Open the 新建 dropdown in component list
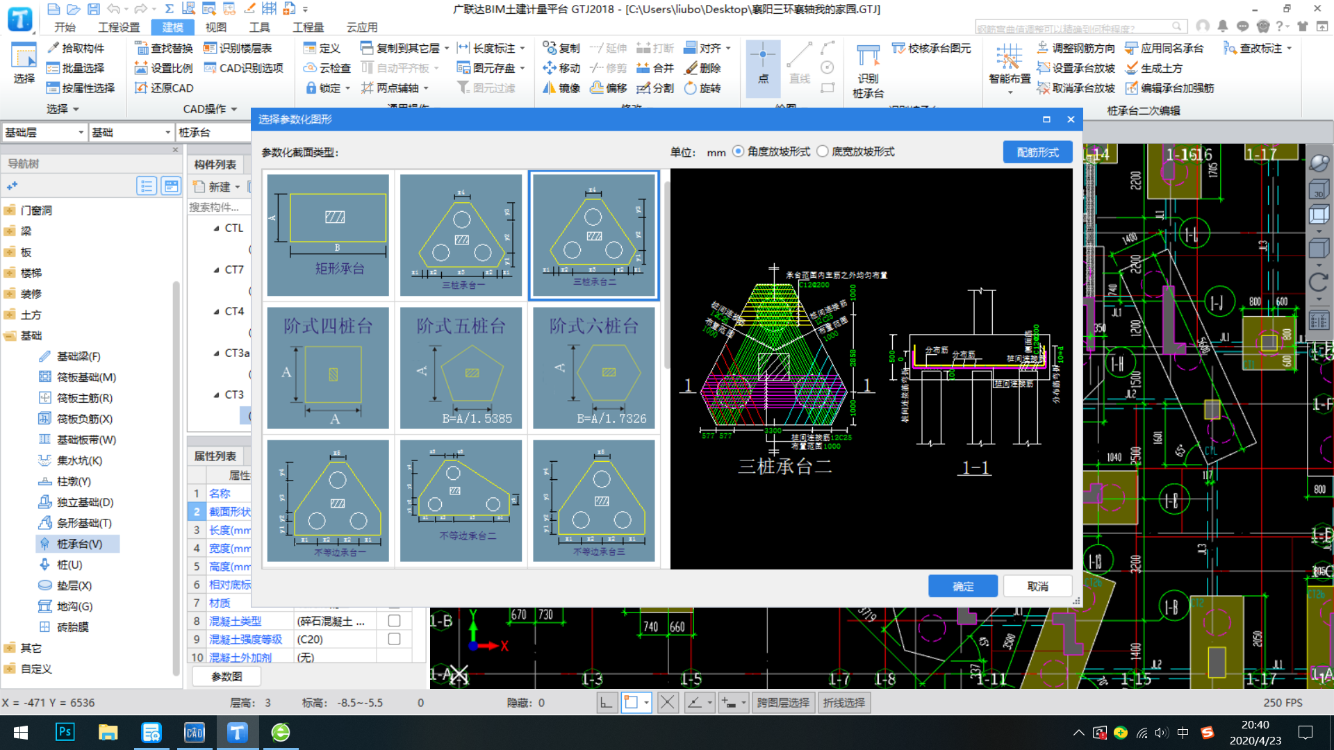Screen dimensions: 1334x750 [x=237, y=187]
